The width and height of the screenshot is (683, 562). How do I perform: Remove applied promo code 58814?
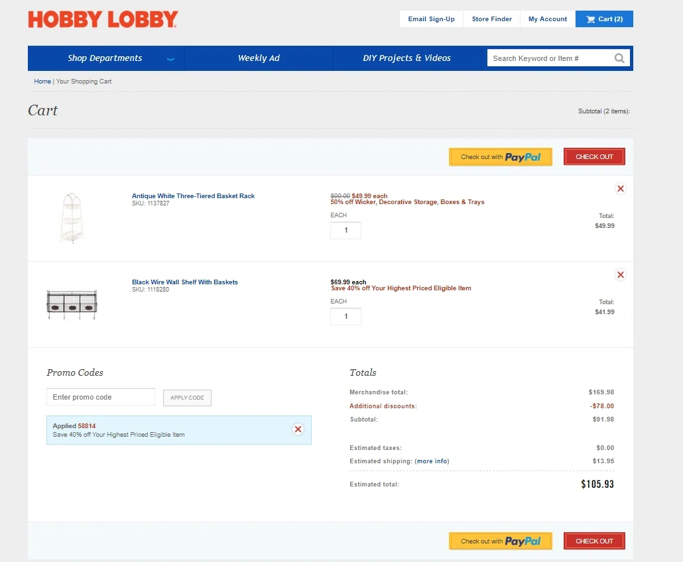[298, 429]
